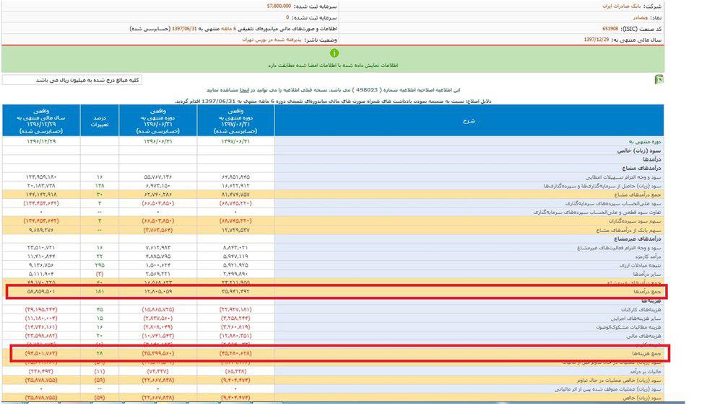
Task: Click the 'درآمد کارمزد' row label
Action: pyautogui.click(x=643, y=255)
